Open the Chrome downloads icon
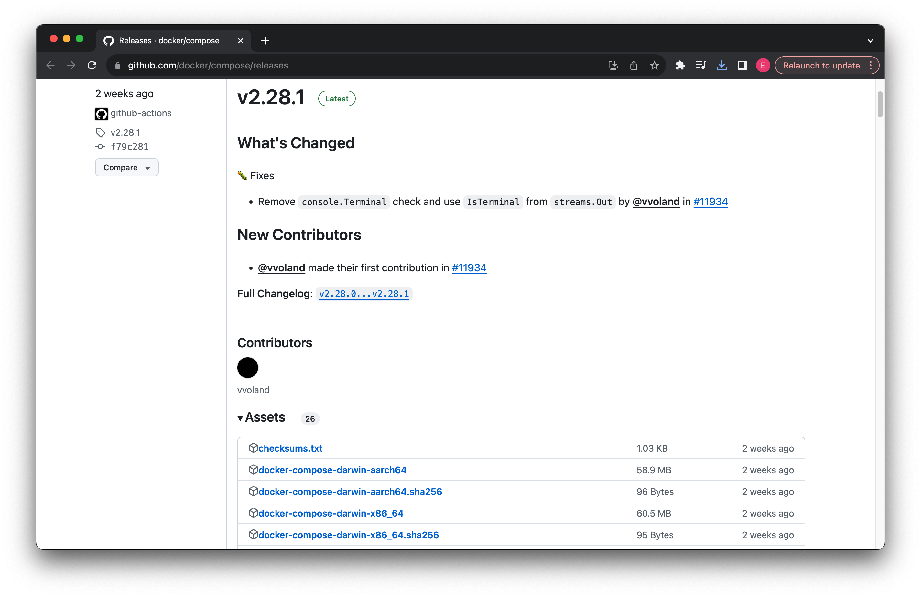Viewport: 921px width, 597px height. point(722,65)
